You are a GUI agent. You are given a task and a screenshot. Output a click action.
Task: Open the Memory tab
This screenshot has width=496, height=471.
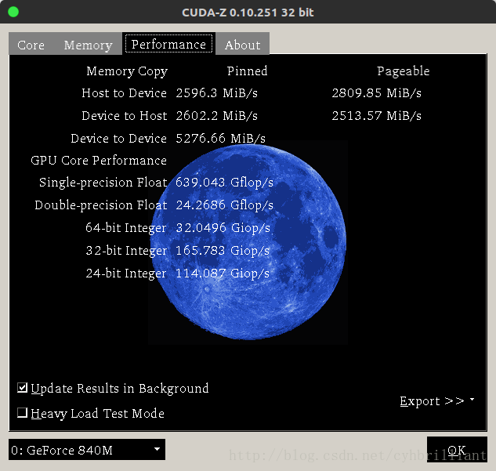88,45
